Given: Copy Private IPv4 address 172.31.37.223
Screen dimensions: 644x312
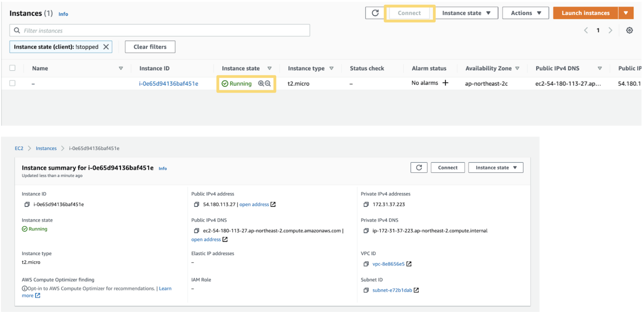Looking at the screenshot, I should coord(366,204).
